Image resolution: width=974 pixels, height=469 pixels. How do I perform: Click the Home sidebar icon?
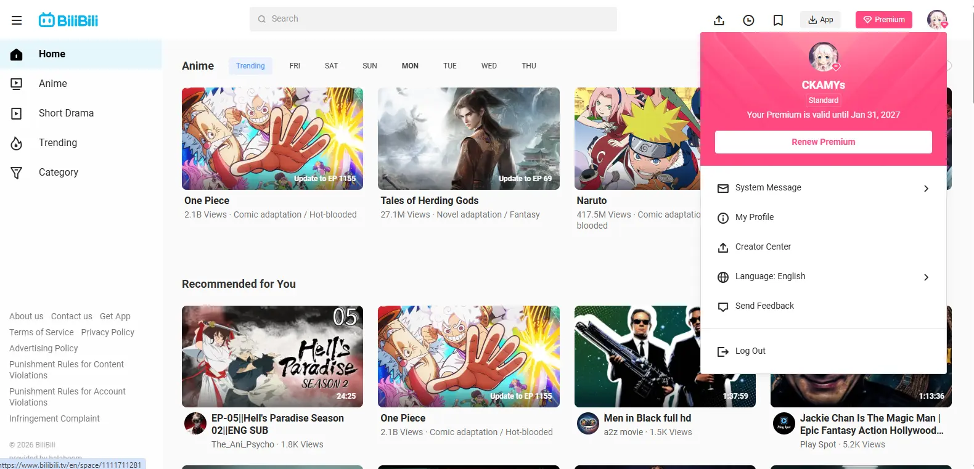tap(17, 54)
